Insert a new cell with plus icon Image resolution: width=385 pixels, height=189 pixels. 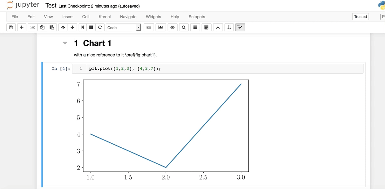tap(22, 28)
